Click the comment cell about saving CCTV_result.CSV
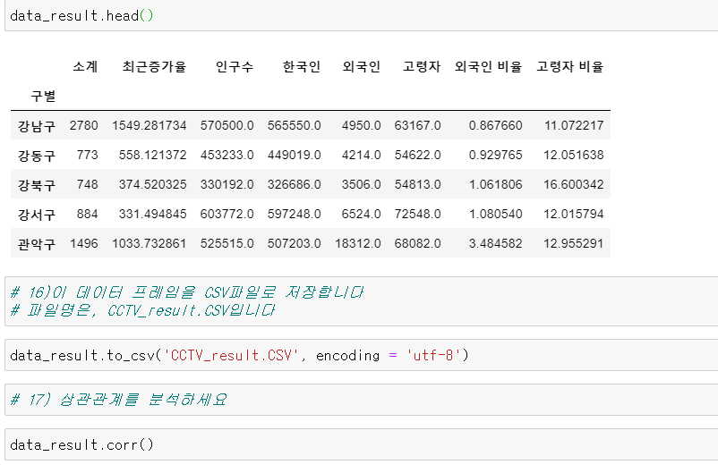Screen dimensions: 718x473 [362, 301]
